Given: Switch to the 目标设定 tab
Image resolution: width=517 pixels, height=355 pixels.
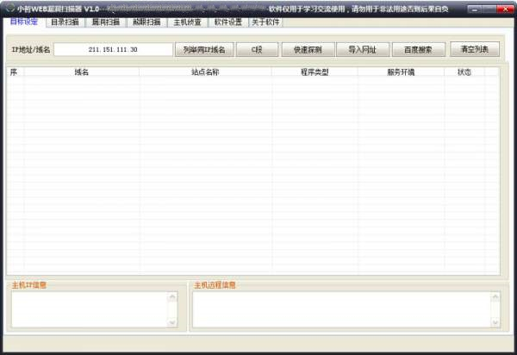Looking at the screenshot, I should point(24,22).
